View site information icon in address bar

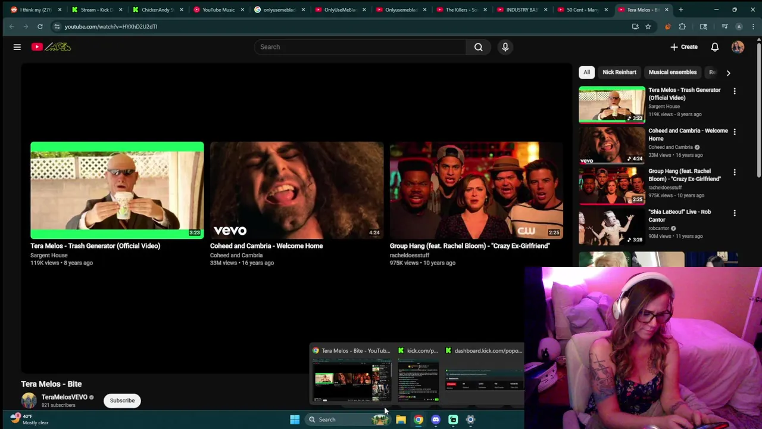click(x=57, y=26)
